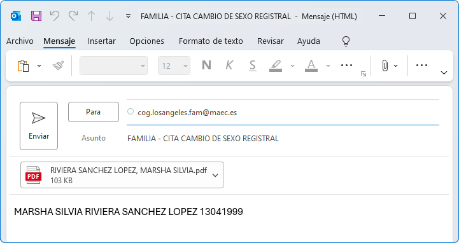Open the Quick Access Toolbar customize menu
This screenshot has width=459, height=243.
(128, 16)
